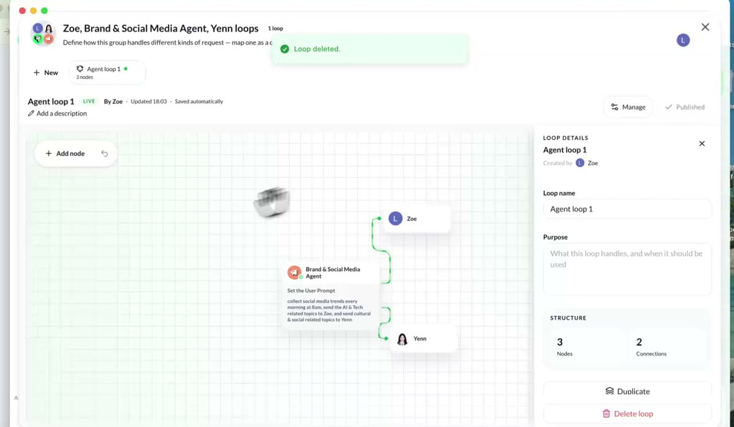Viewport: 734px width, 427px height.
Task: Click the sliders icon on Manage button
Action: pos(614,107)
